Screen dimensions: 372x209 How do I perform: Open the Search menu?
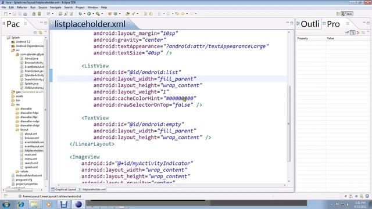(69, 8)
